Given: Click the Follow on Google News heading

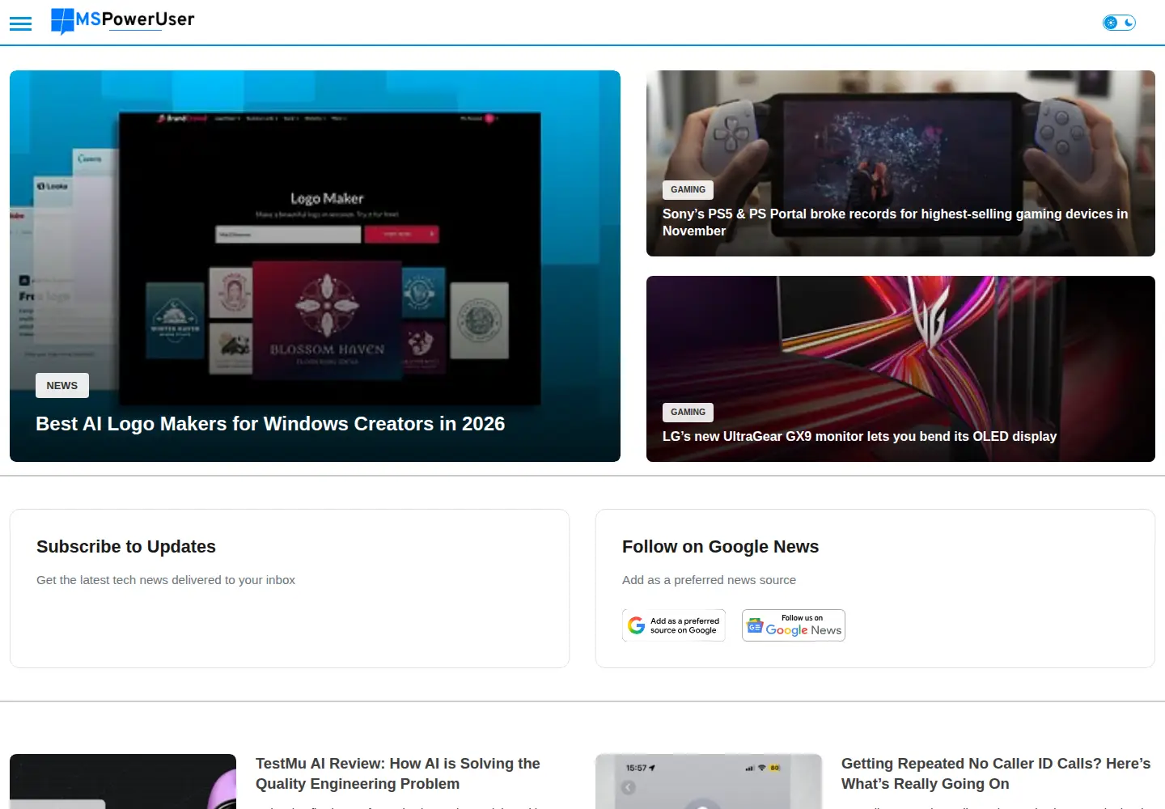Looking at the screenshot, I should (720, 547).
